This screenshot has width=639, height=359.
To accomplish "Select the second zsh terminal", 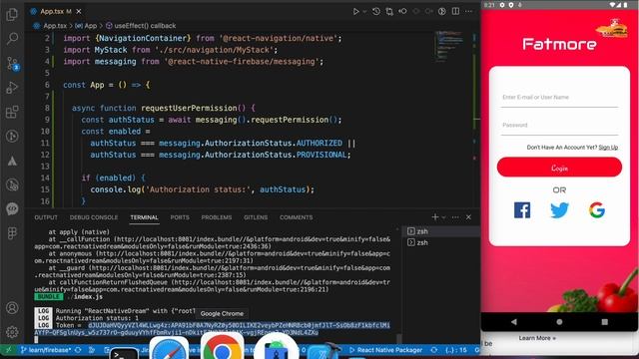I will point(441,242).
